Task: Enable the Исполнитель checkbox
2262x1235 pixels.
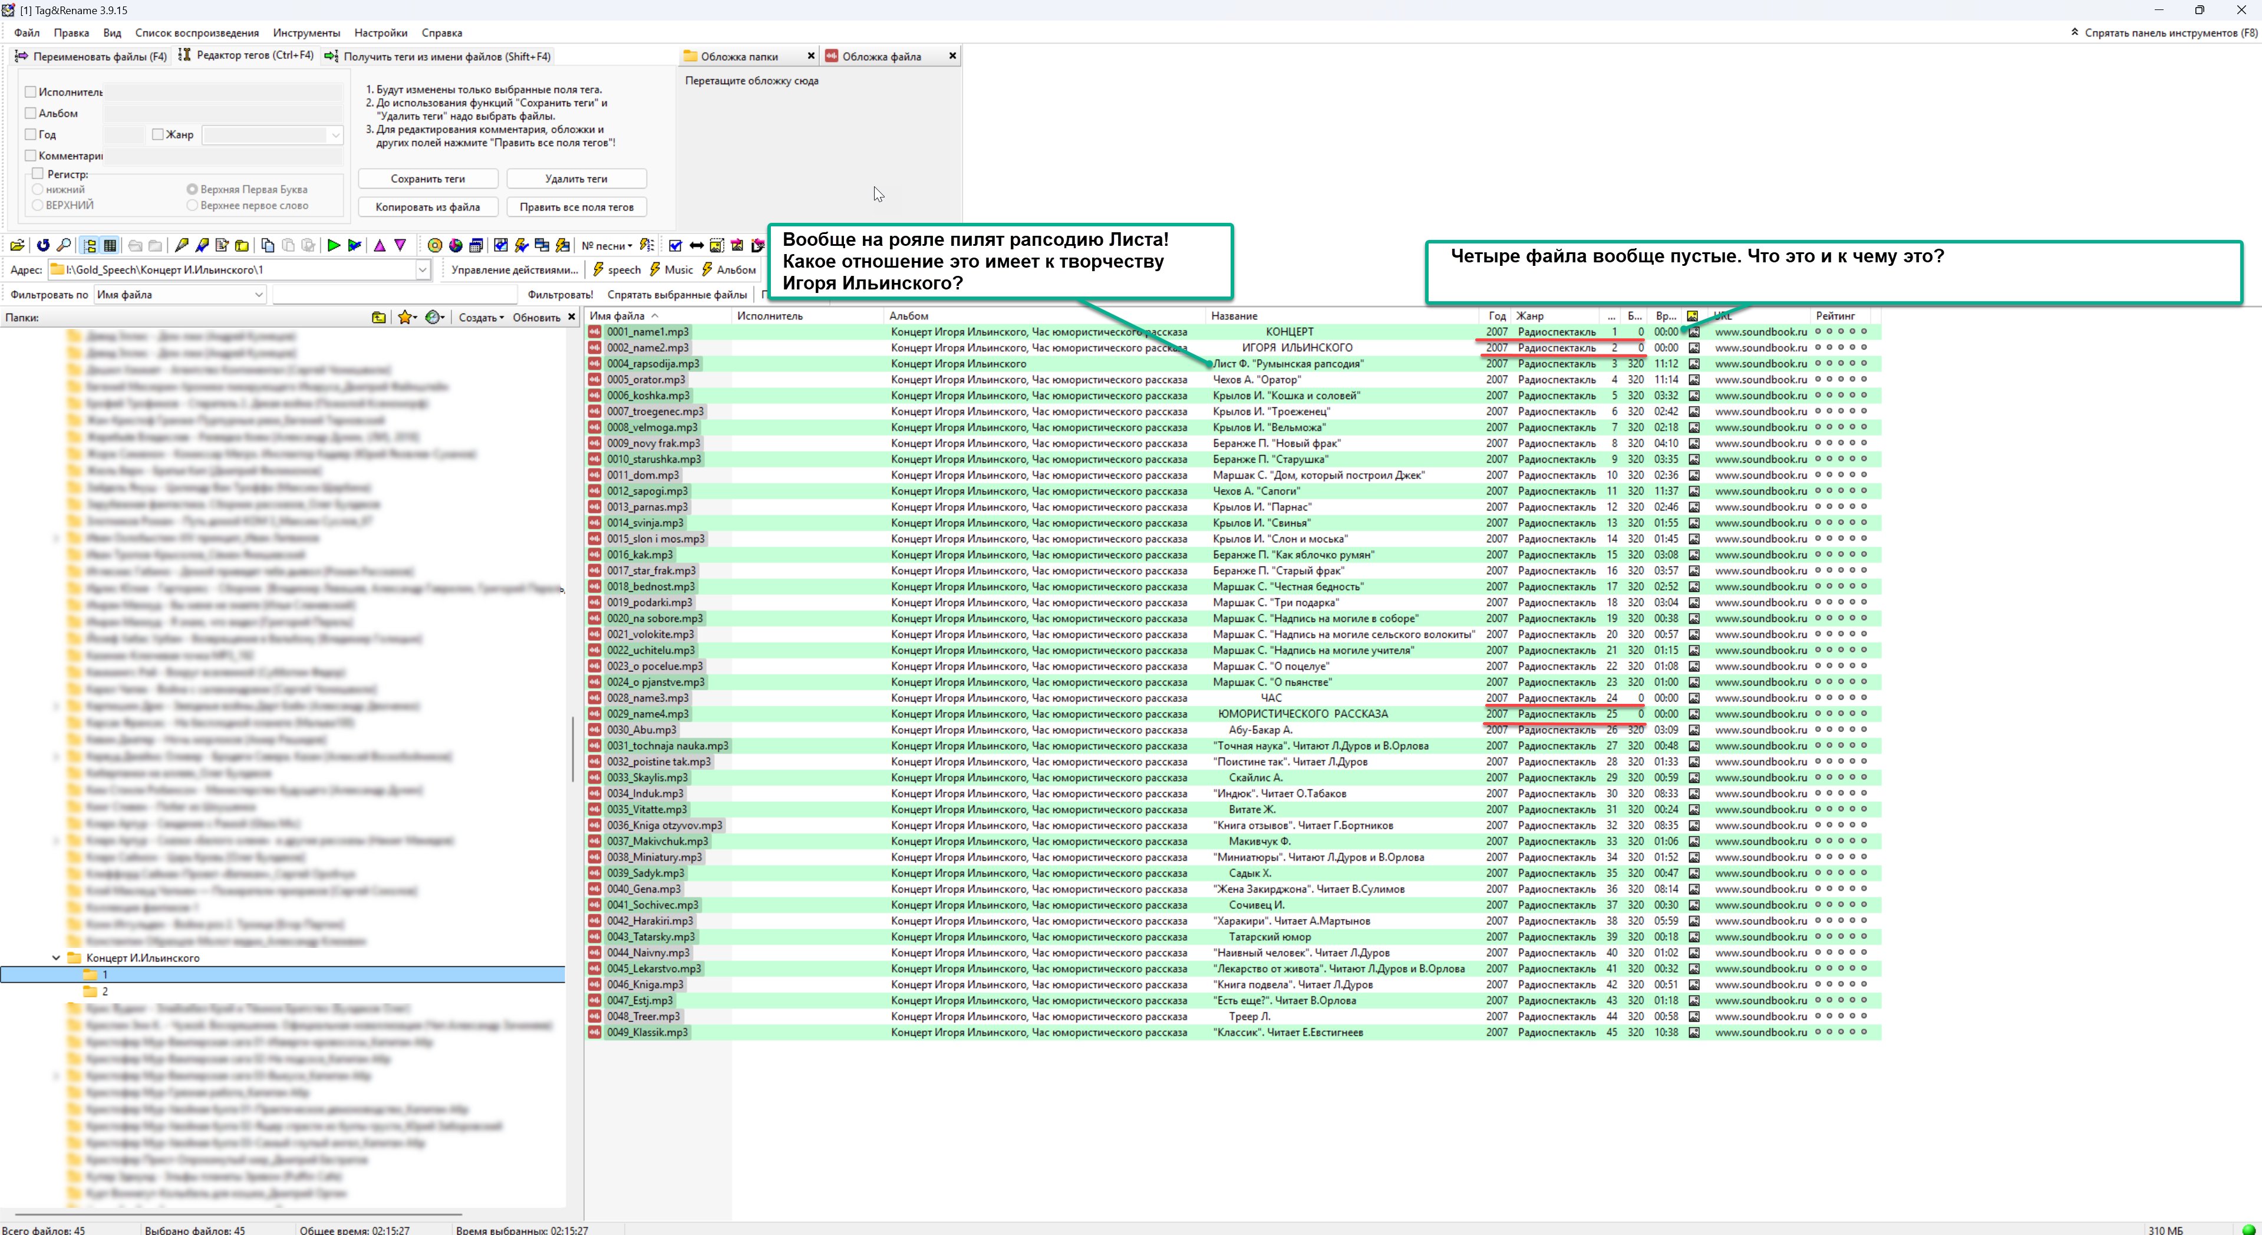Action: click(x=31, y=91)
